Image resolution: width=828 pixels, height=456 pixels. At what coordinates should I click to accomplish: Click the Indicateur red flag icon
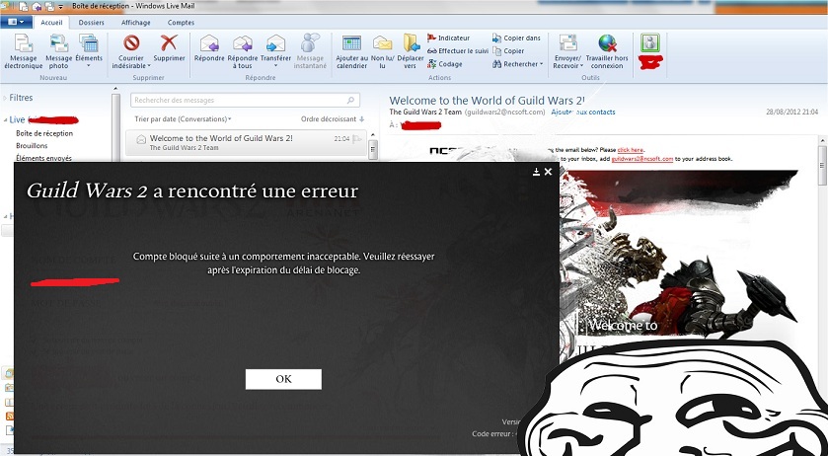tap(432, 38)
